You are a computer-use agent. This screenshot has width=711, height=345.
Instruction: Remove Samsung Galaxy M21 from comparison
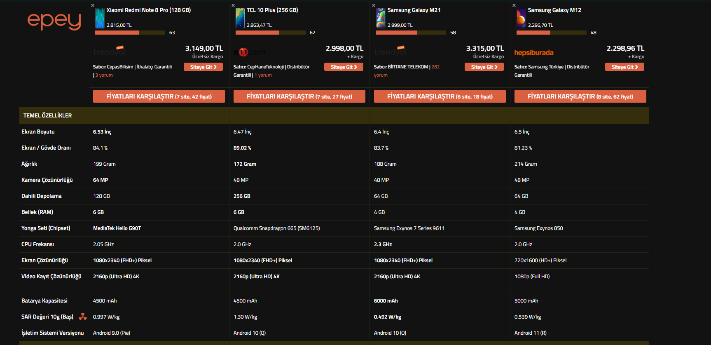point(374,5)
